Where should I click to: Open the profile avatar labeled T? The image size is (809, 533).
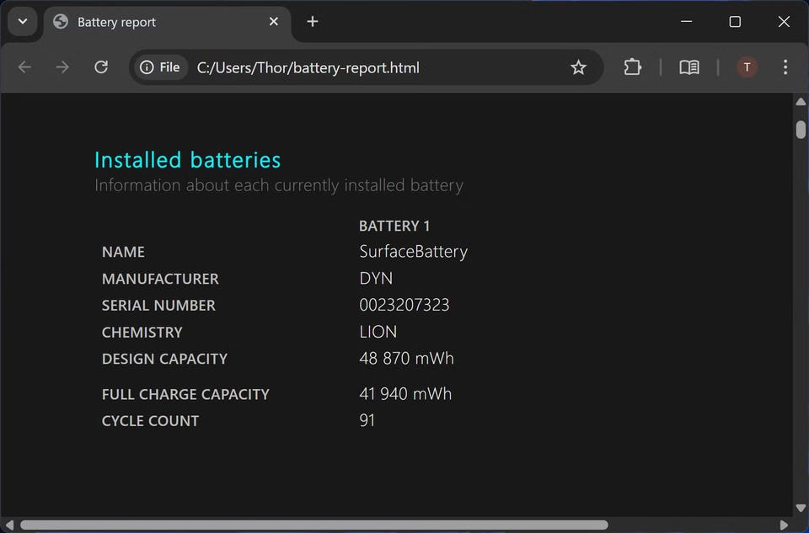click(x=747, y=67)
